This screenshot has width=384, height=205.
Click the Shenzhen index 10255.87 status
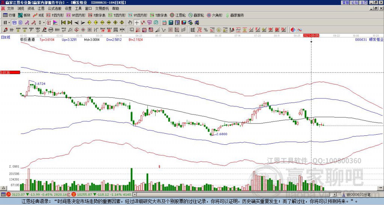(84, 195)
